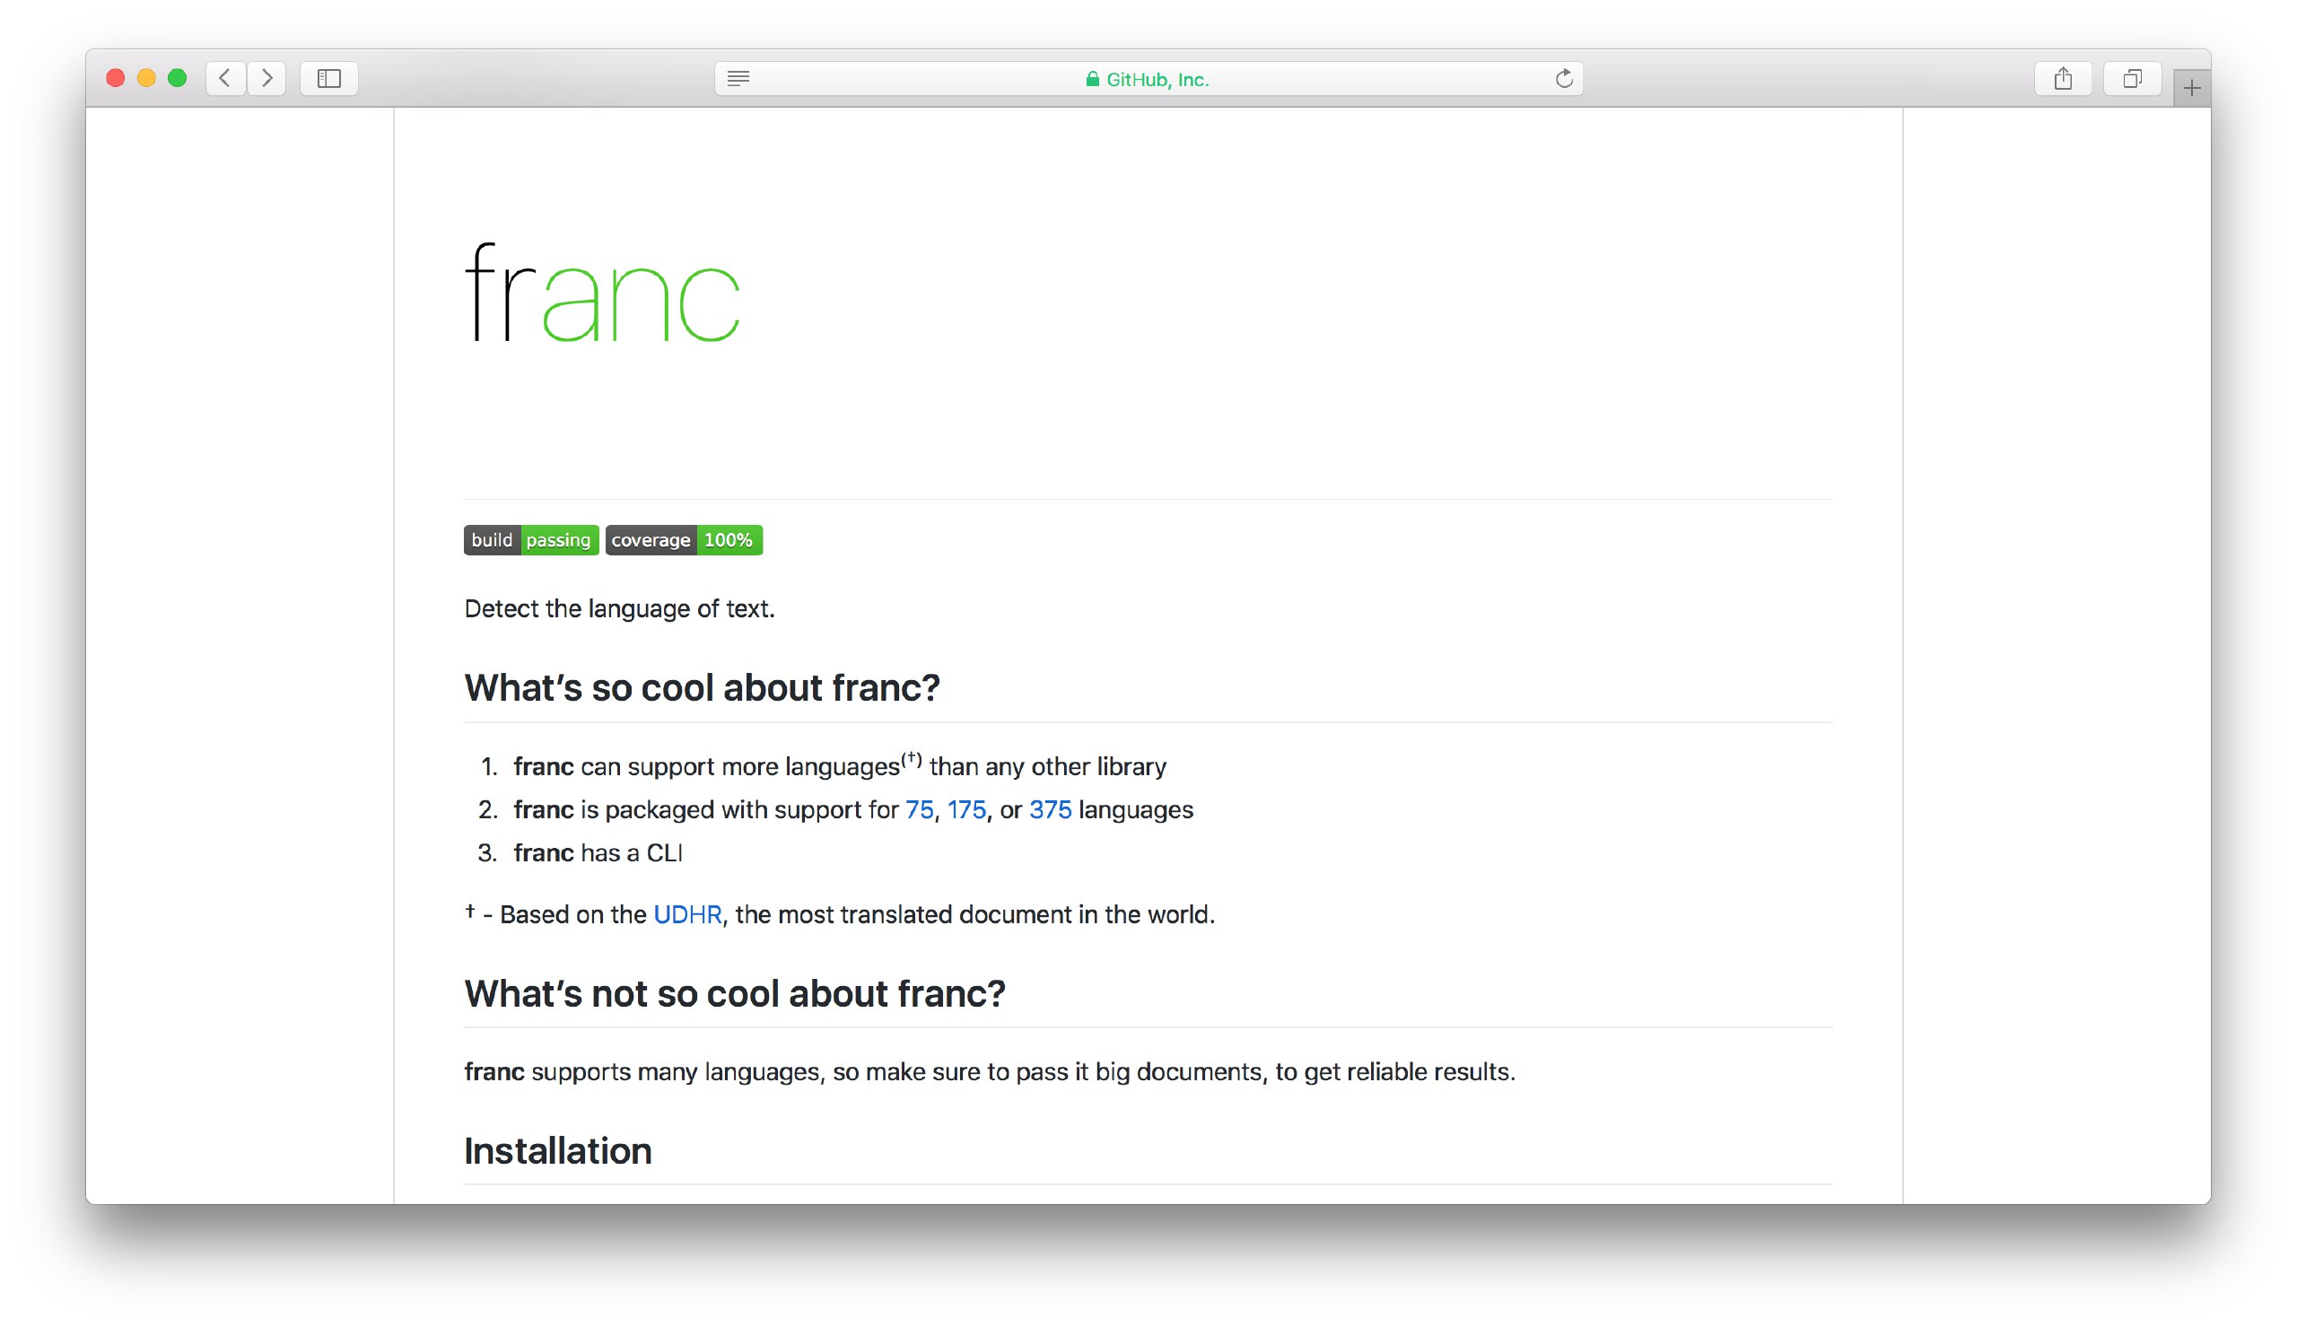Minimize the window with the yellow button
This screenshot has width=2297, height=1327.
[x=146, y=78]
